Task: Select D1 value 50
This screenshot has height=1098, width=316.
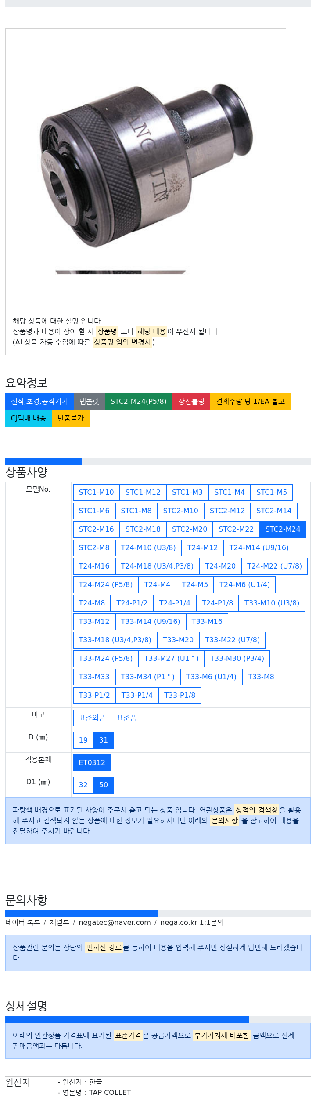Action: point(104,785)
